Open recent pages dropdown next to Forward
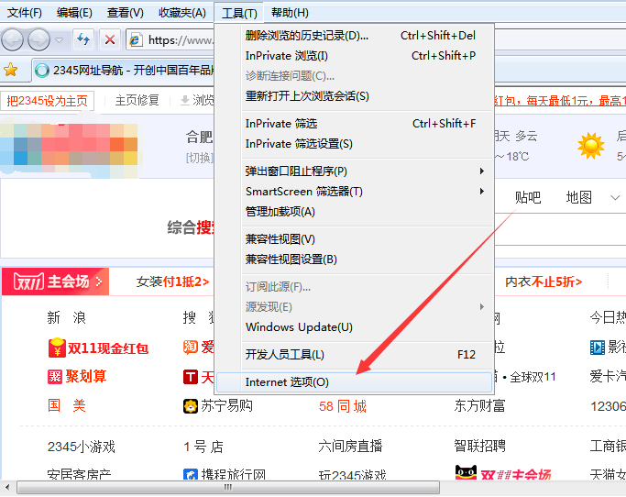 [59, 40]
